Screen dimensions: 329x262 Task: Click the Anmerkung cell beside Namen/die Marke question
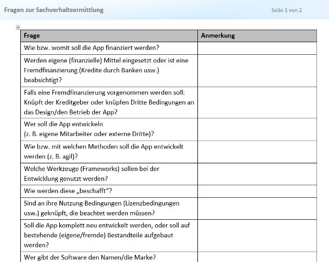[x=257, y=257]
